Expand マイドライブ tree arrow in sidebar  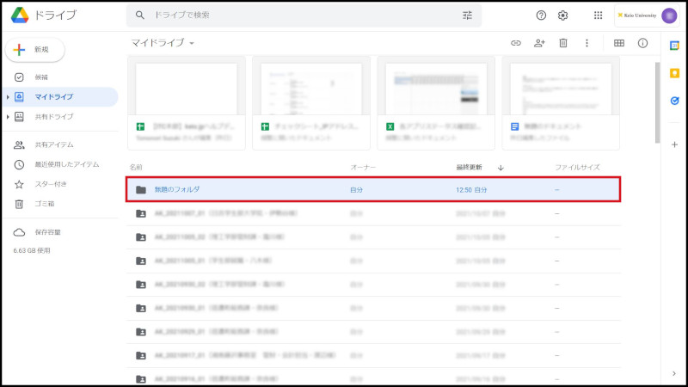(x=8, y=97)
